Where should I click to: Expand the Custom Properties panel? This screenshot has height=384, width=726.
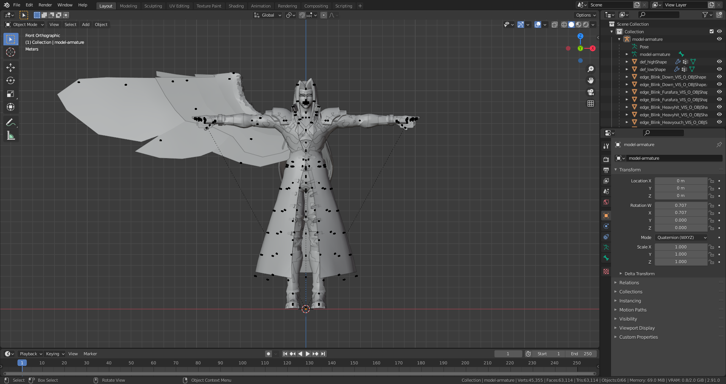638,337
